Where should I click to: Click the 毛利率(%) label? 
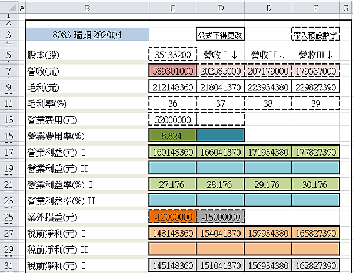47,103
